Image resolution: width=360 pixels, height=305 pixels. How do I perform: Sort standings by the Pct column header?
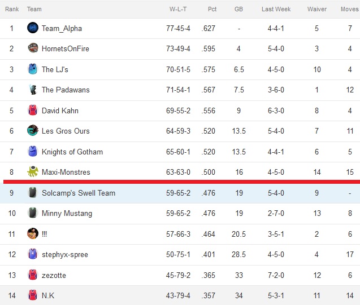[212, 9]
